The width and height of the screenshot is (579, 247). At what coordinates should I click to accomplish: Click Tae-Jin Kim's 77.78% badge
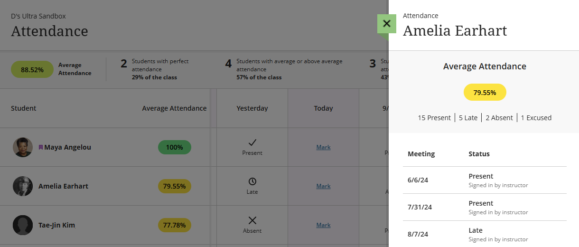tap(175, 225)
